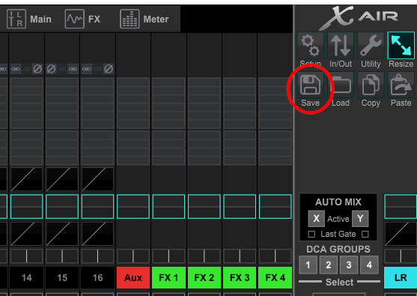Screen dimensions: 417x296
Task: Click the pan slider of the Aux channel
Action: (133, 256)
